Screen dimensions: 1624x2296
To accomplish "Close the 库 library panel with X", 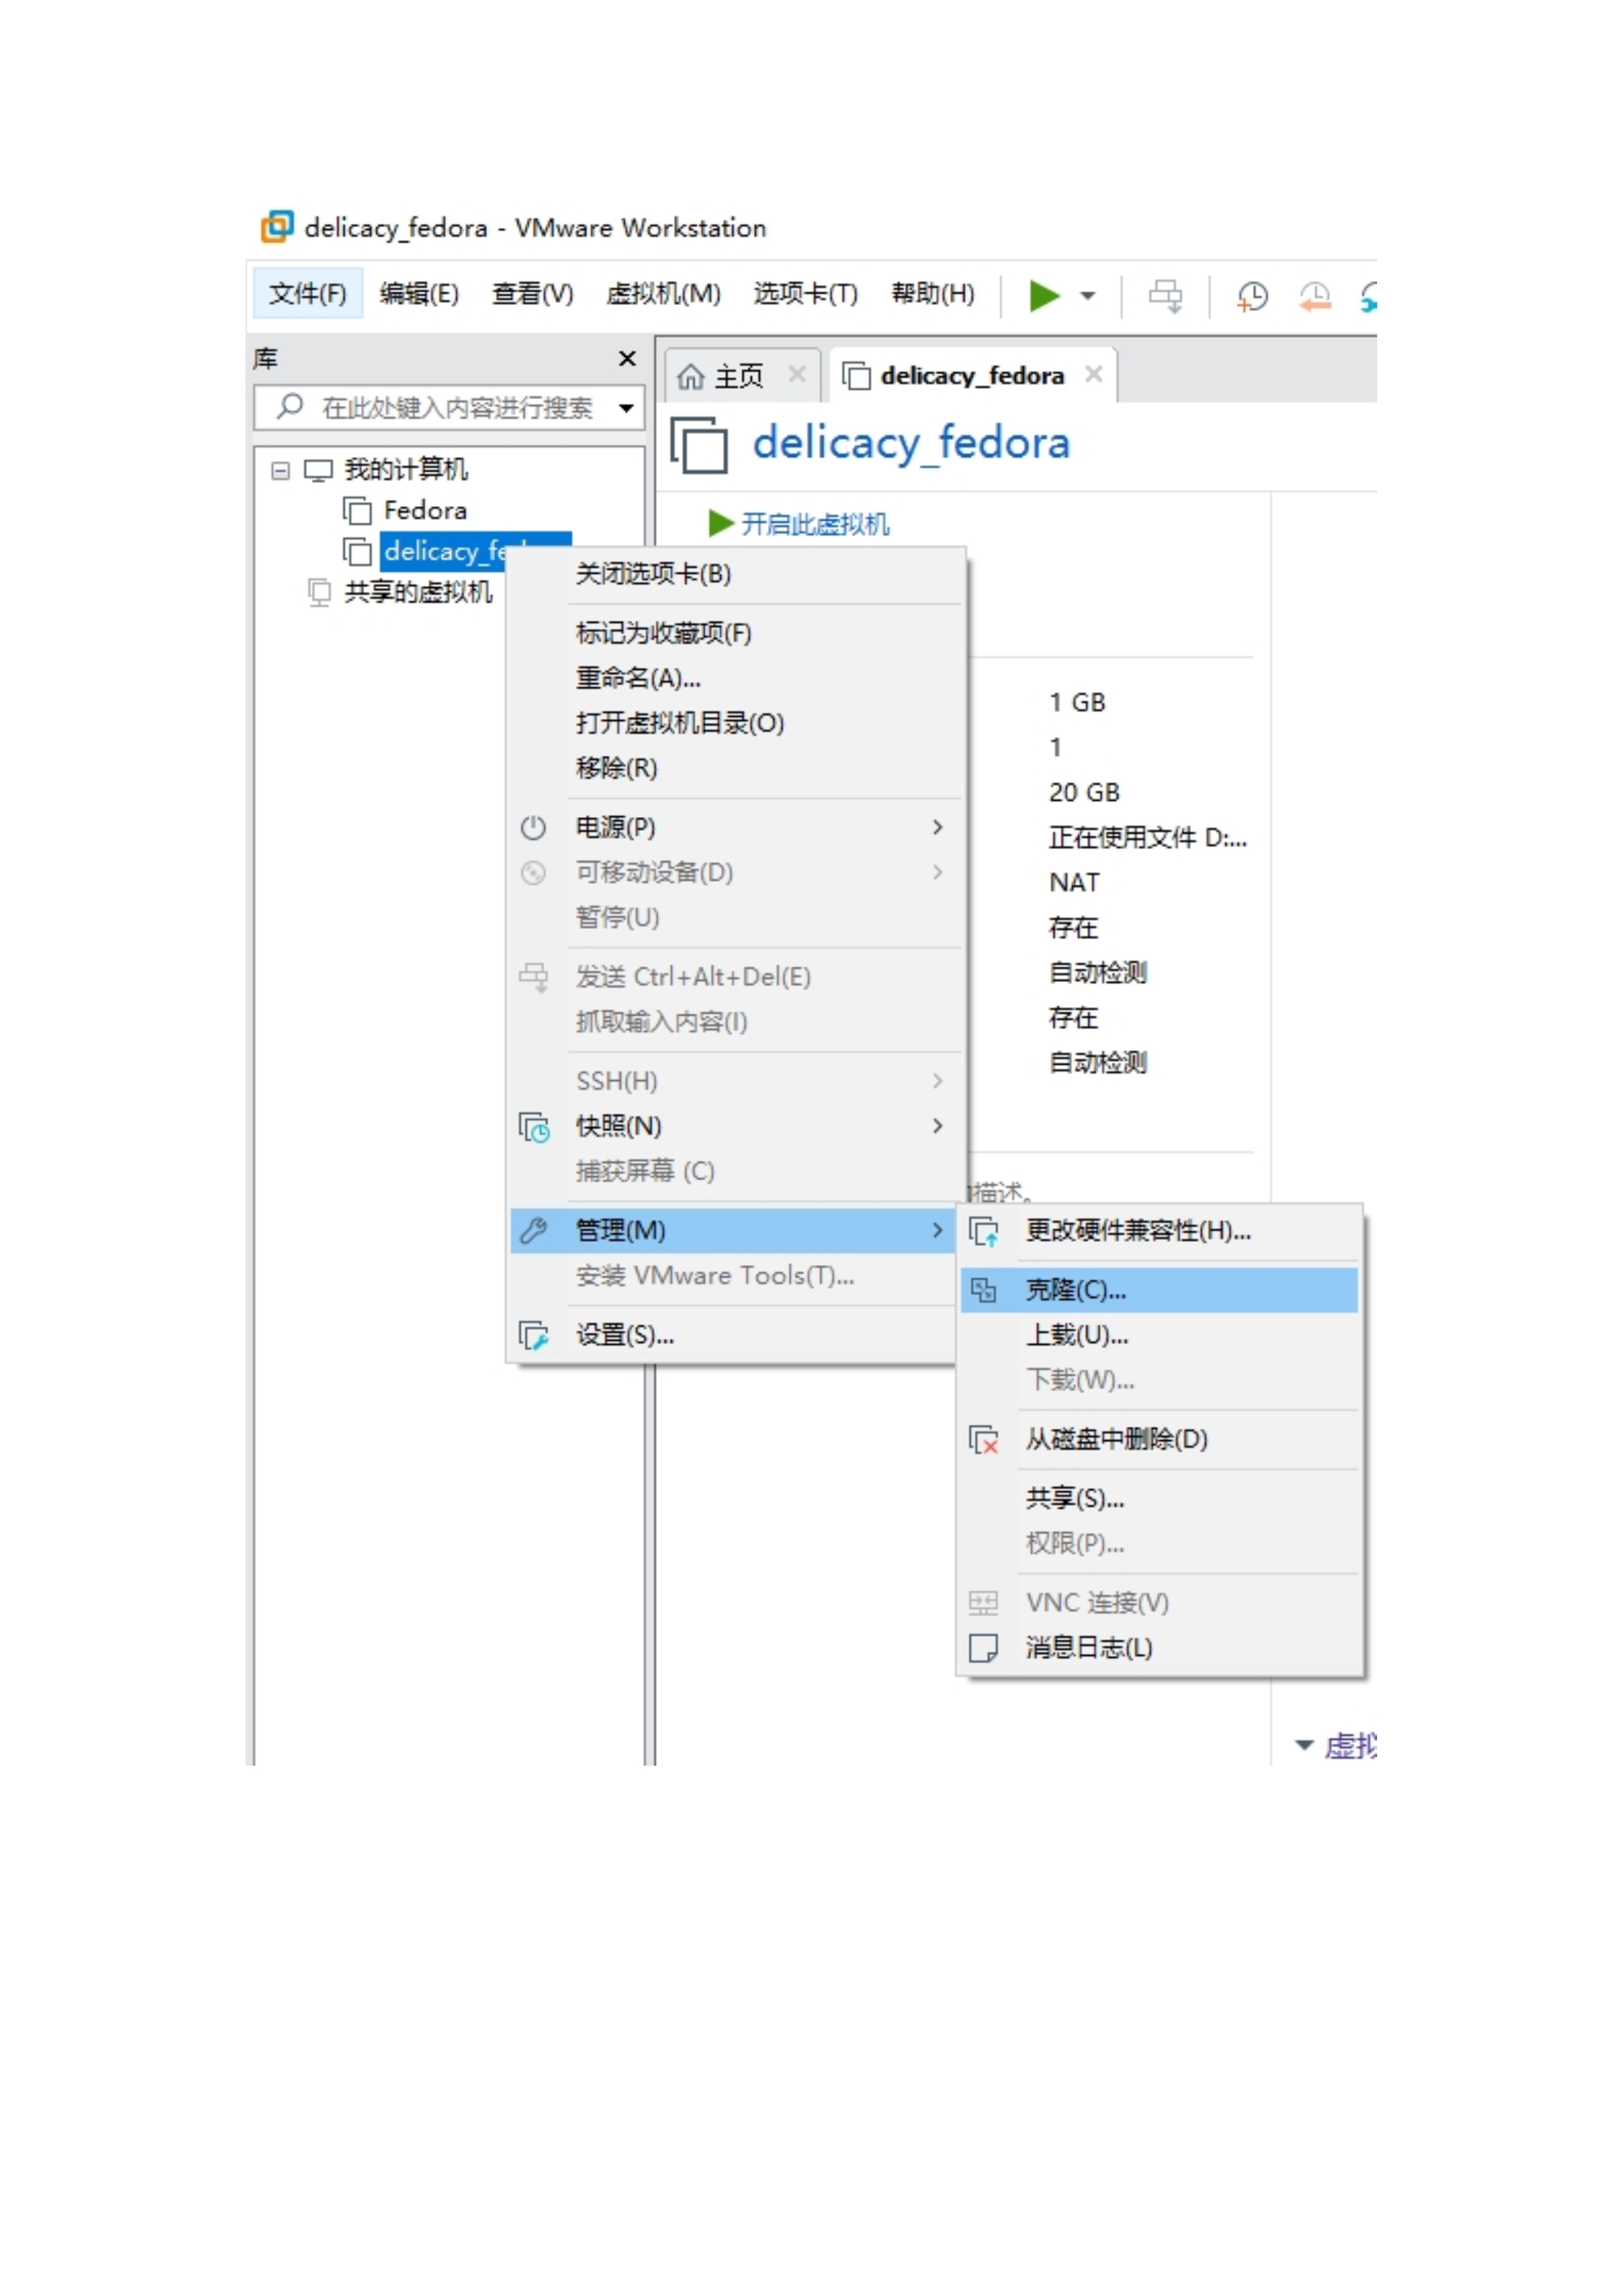I will coord(627,358).
